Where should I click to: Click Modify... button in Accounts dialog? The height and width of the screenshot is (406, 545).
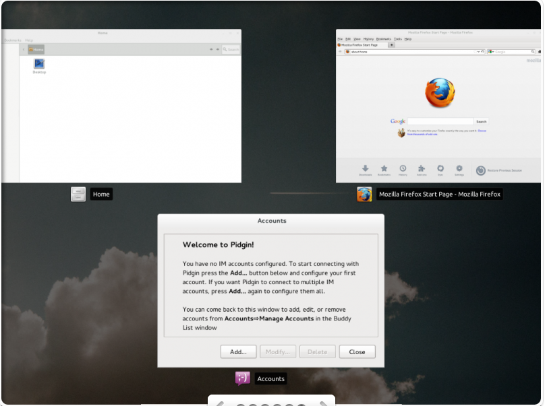point(278,351)
